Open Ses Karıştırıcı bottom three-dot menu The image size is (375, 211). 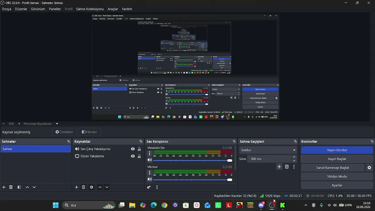point(157,187)
